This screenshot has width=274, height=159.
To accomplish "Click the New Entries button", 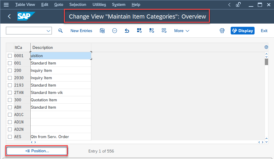I will pyautogui.click(x=81, y=31).
